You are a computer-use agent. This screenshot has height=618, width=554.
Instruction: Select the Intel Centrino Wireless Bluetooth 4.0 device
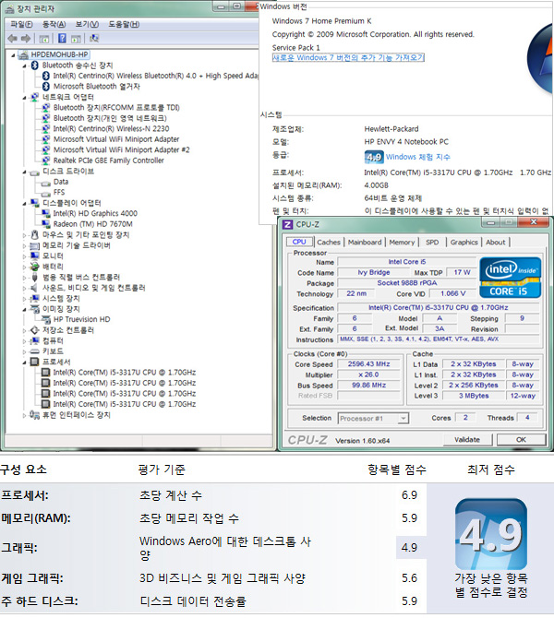point(155,76)
